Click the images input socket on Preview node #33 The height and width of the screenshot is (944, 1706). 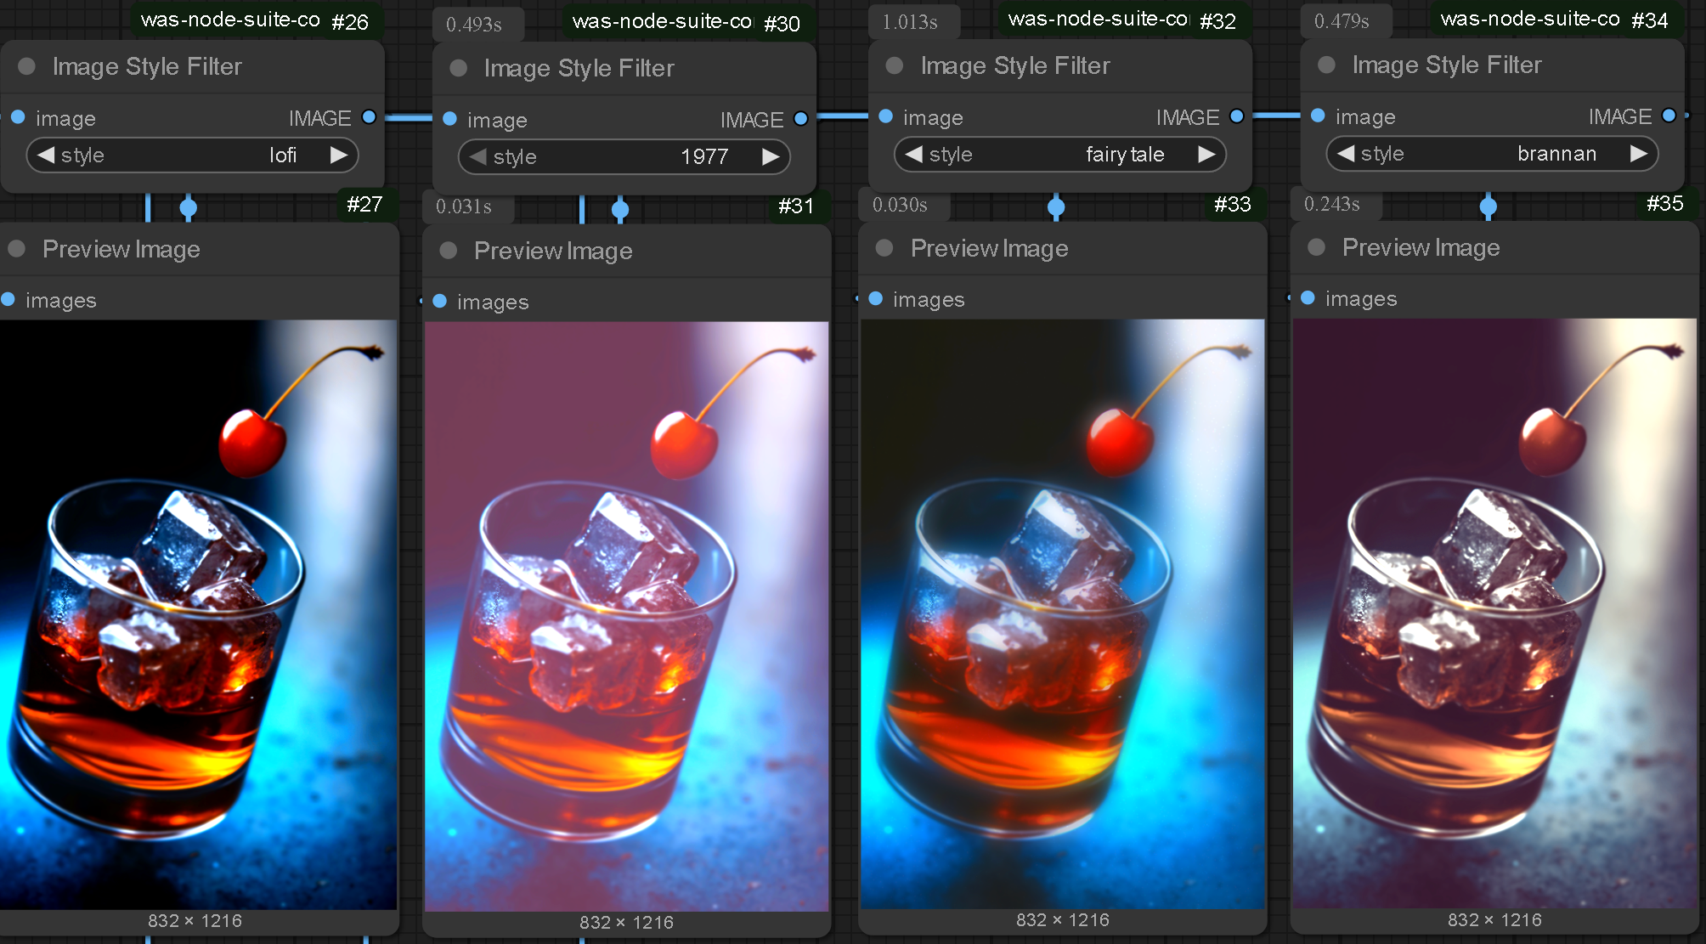coord(876,298)
